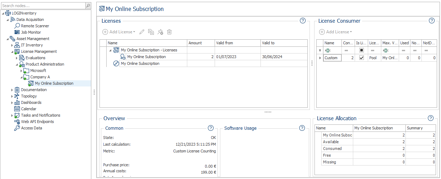Open Add License dropdown in the Licenses panel
The image size is (441, 179).
point(119,32)
